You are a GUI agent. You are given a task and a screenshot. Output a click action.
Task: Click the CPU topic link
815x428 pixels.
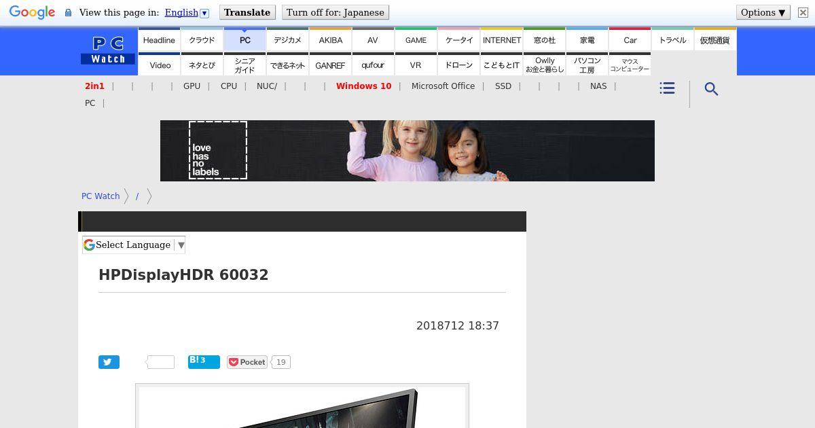pos(229,86)
